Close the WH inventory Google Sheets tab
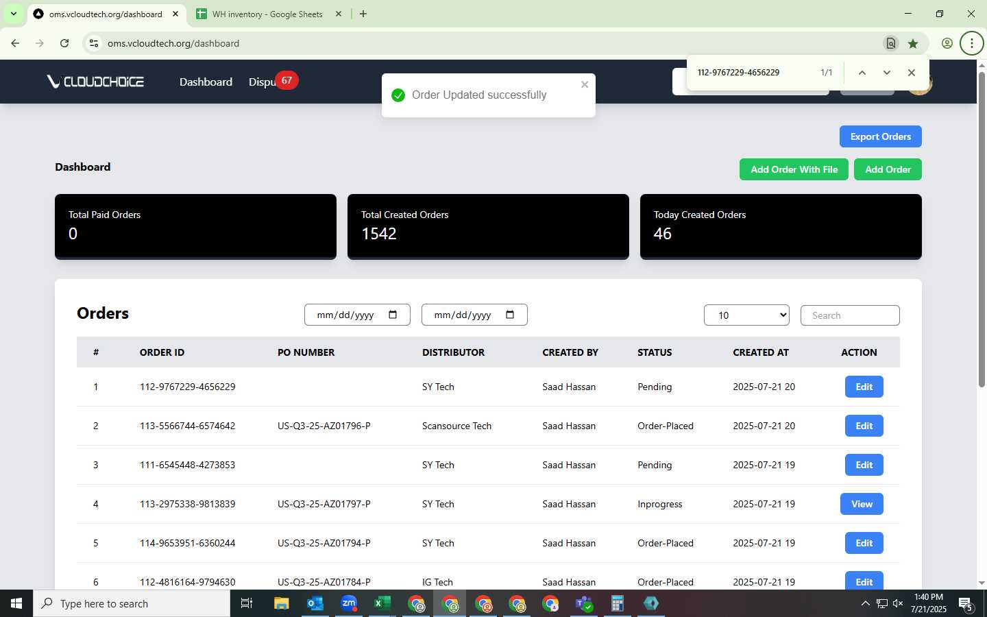 coord(338,14)
